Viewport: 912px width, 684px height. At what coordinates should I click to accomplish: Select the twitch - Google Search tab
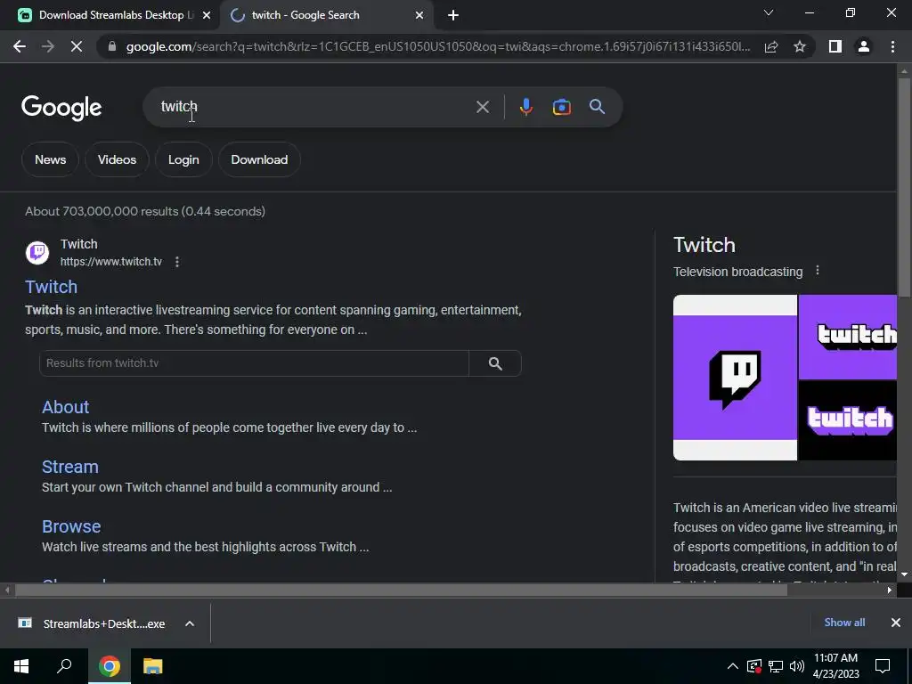point(326,15)
